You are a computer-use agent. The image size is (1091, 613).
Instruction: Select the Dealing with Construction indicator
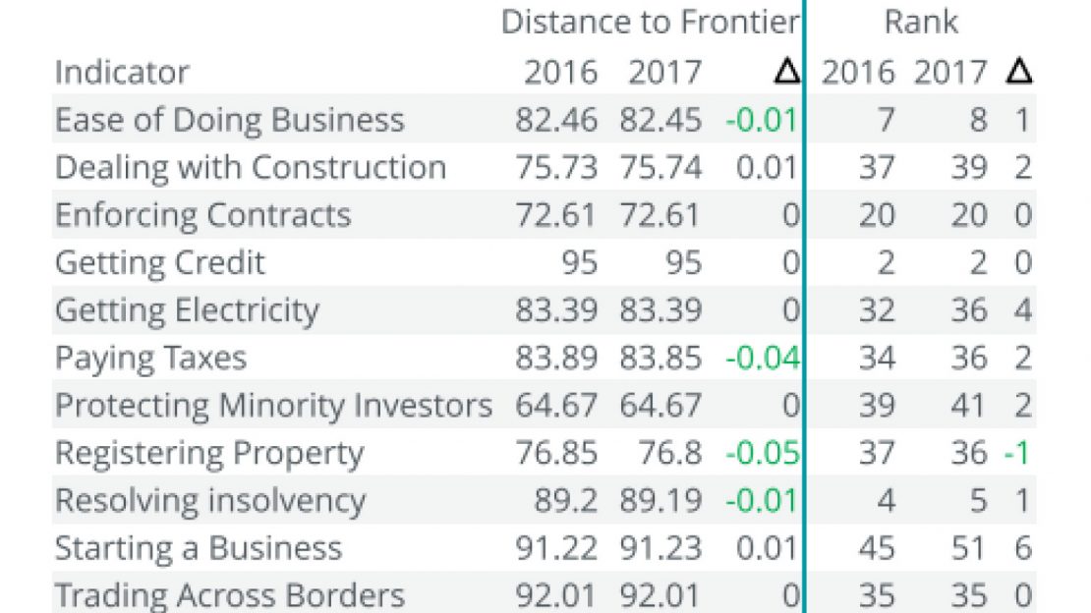(251, 167)
